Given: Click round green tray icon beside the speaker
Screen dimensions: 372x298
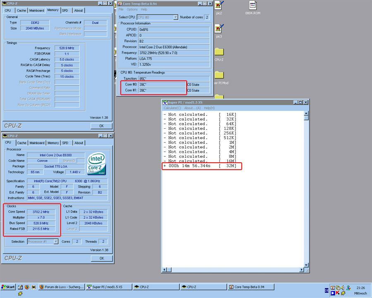Looking at the screenshot, I should coord(338,288).
